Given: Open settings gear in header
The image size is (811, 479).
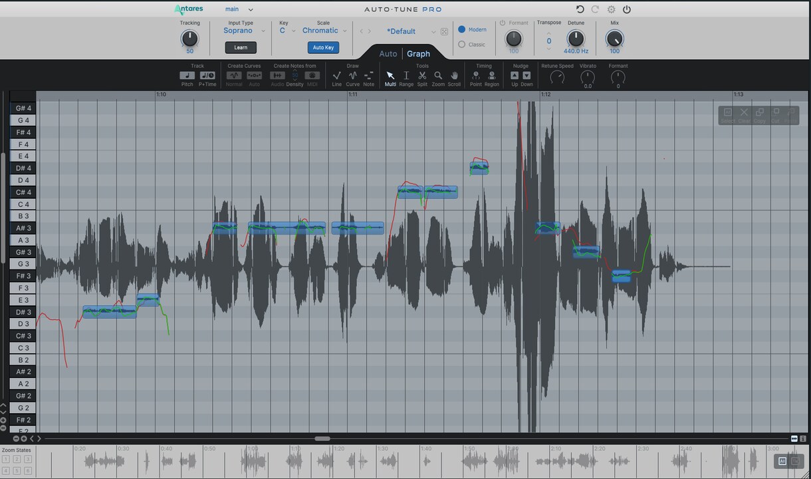Looking at the screenshot, I should [611, 9].
